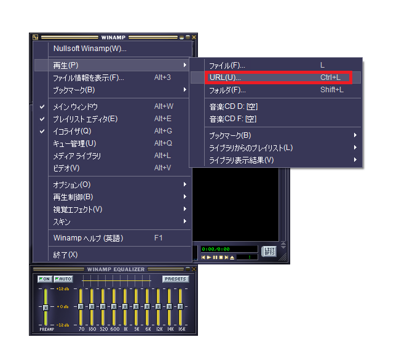Expand the 再生(P) submenu

[x=113, y=65]
